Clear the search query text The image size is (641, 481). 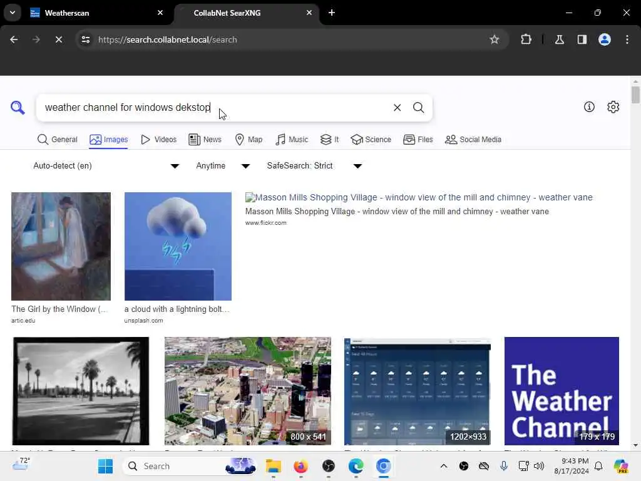click(x=397, y=108)
